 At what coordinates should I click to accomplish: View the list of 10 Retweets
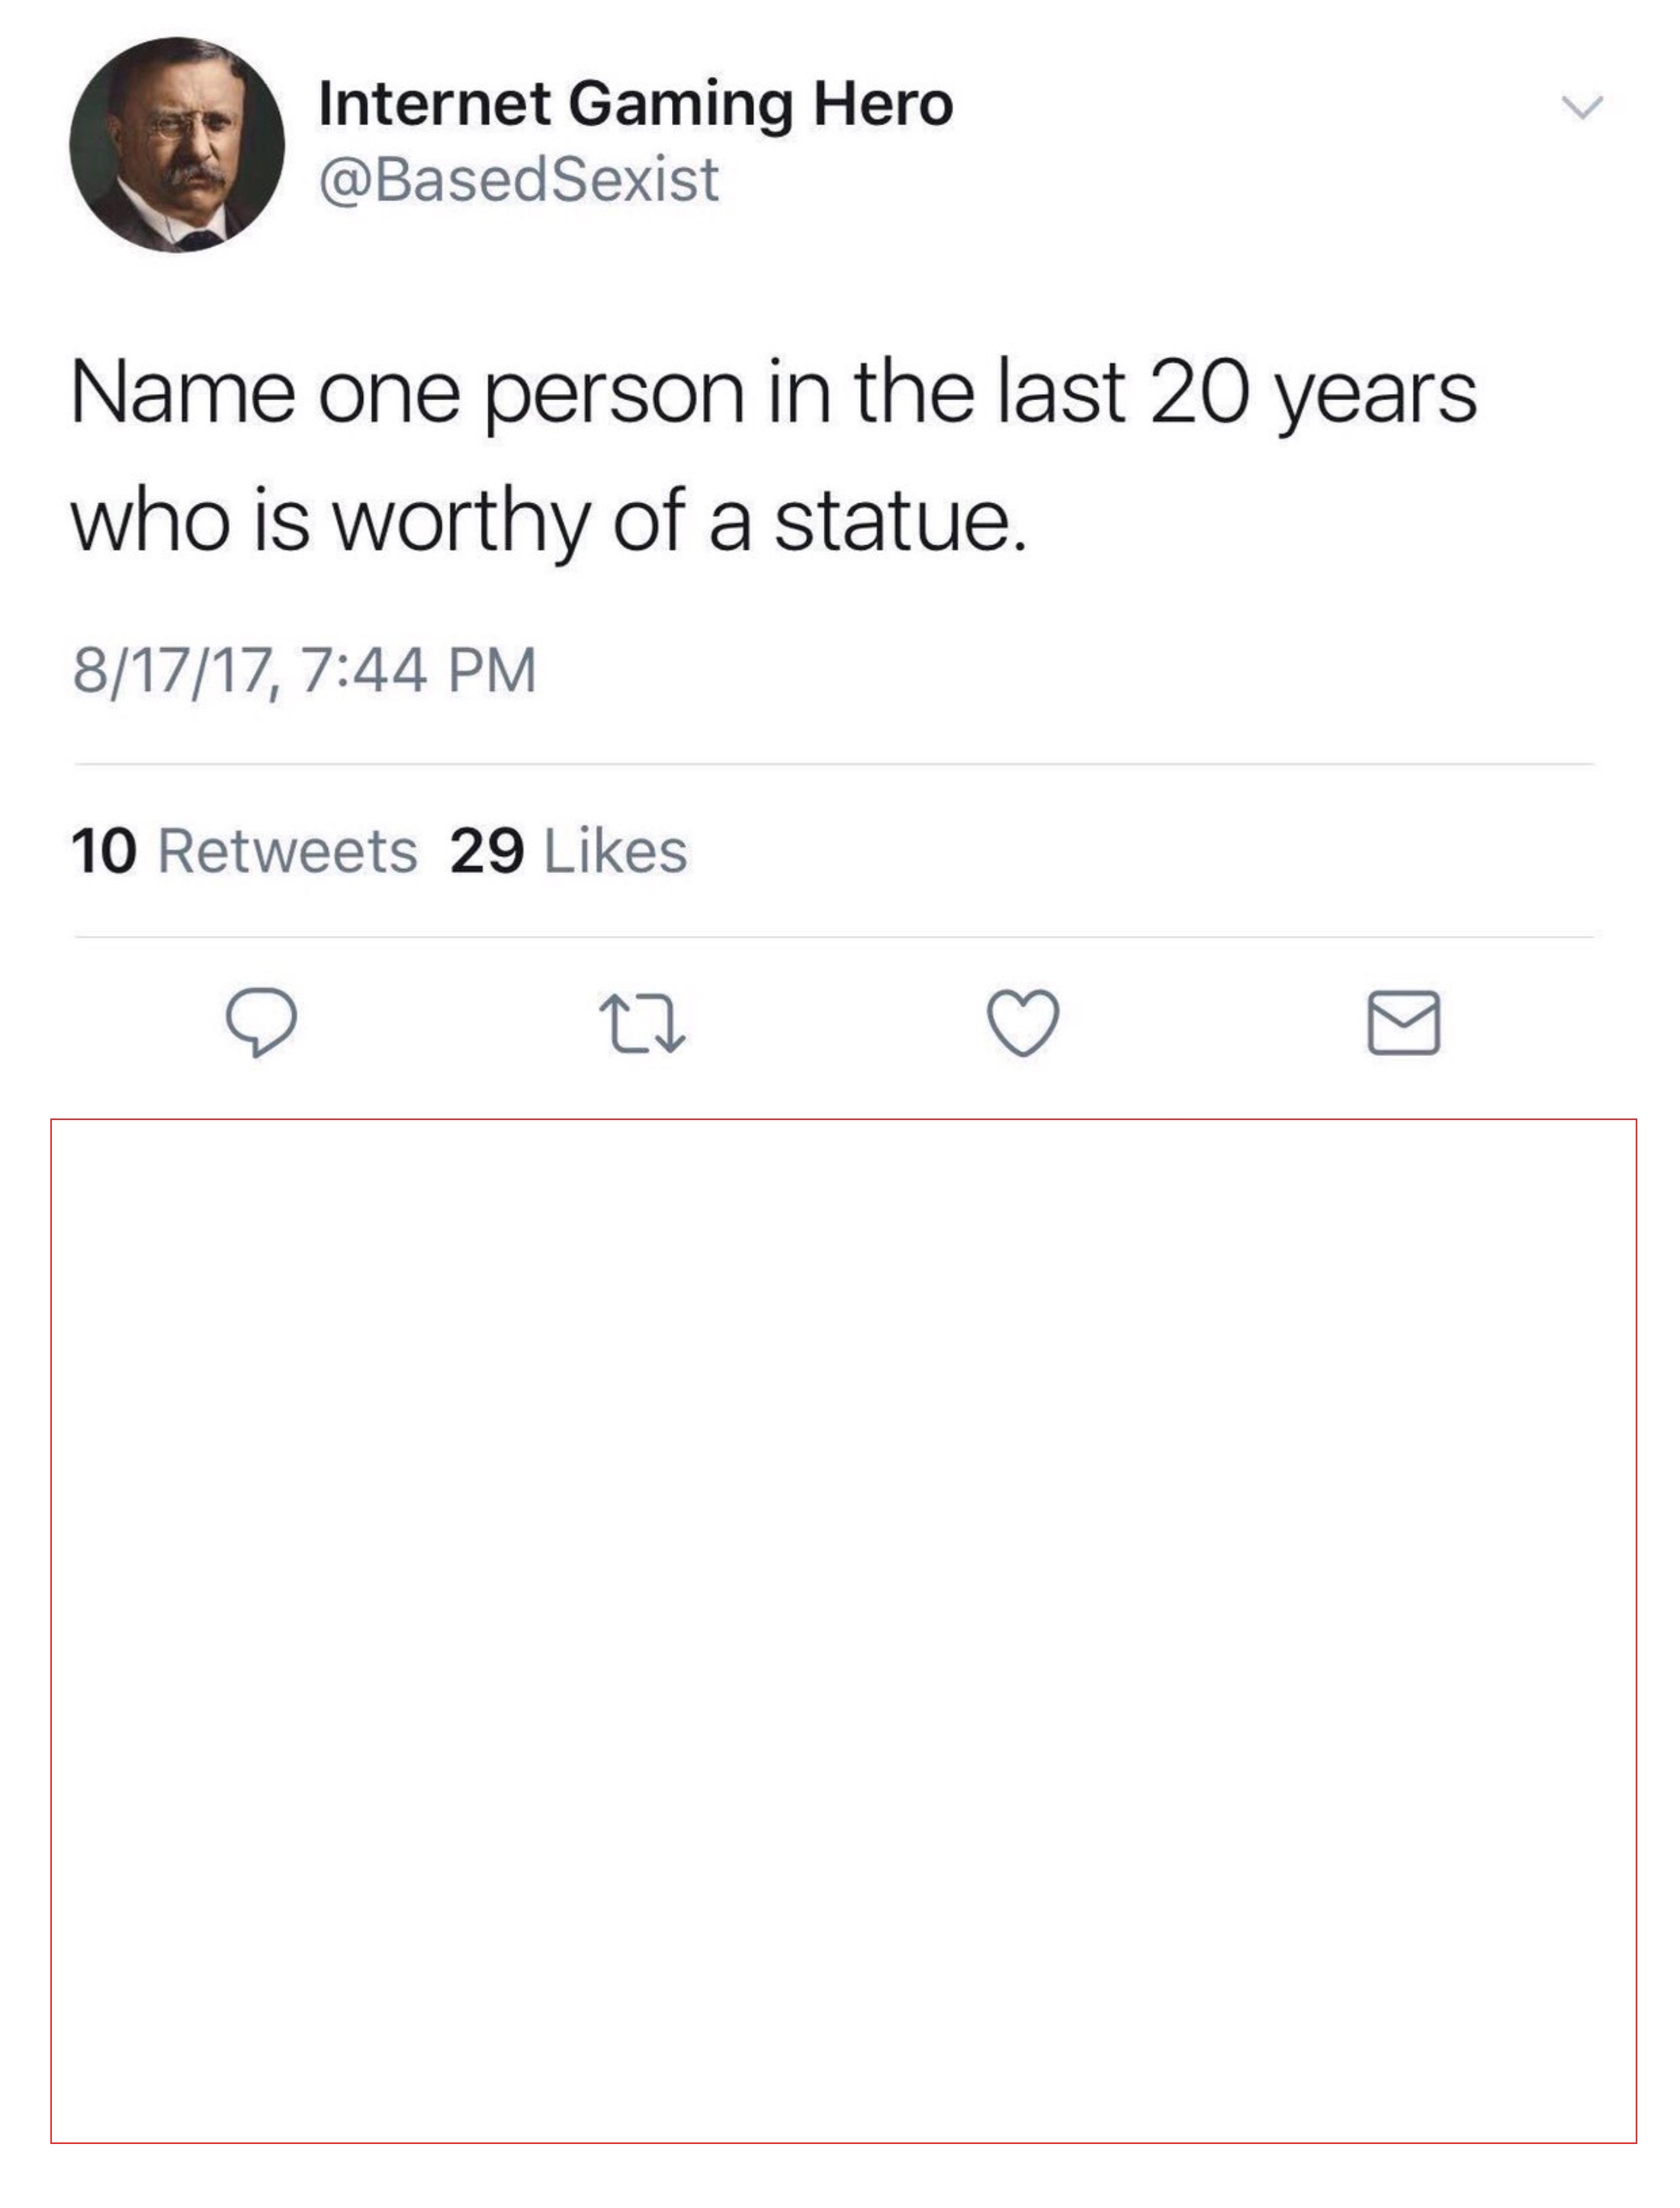[x=244, y=851]
